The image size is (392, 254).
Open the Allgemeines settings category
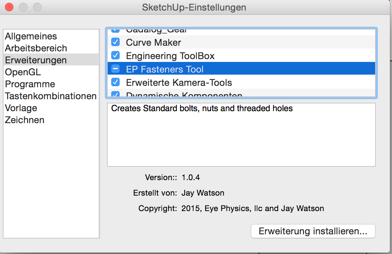[31, 36]
